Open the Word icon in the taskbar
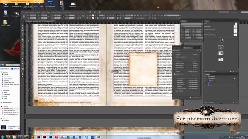This screenshot has width=248, height=139. [80, 137]
